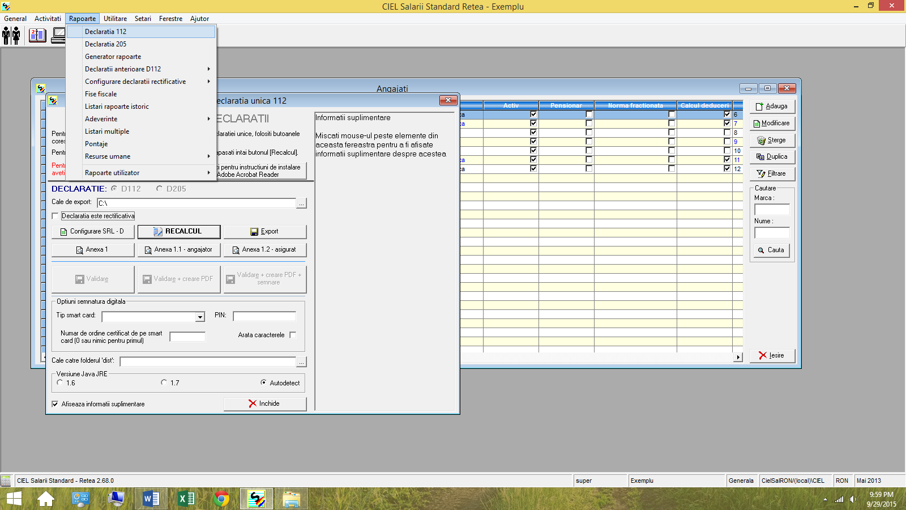Viewport: 906px width, 510px height.
Task: Click the Cauta search button
Action: (x=772, y=250)
